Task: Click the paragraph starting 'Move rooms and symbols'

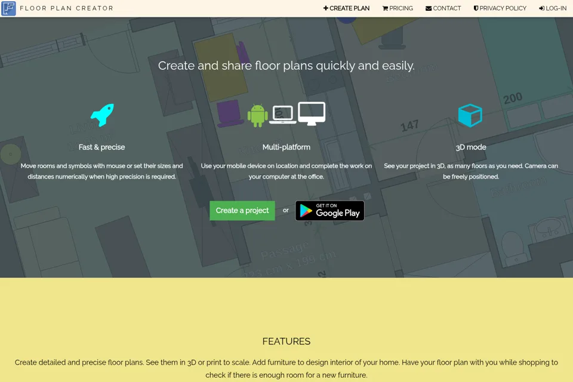Action: 101,171
